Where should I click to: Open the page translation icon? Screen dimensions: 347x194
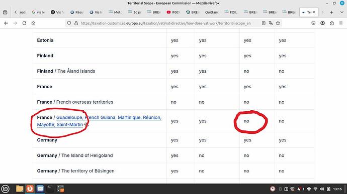point(271,23)
